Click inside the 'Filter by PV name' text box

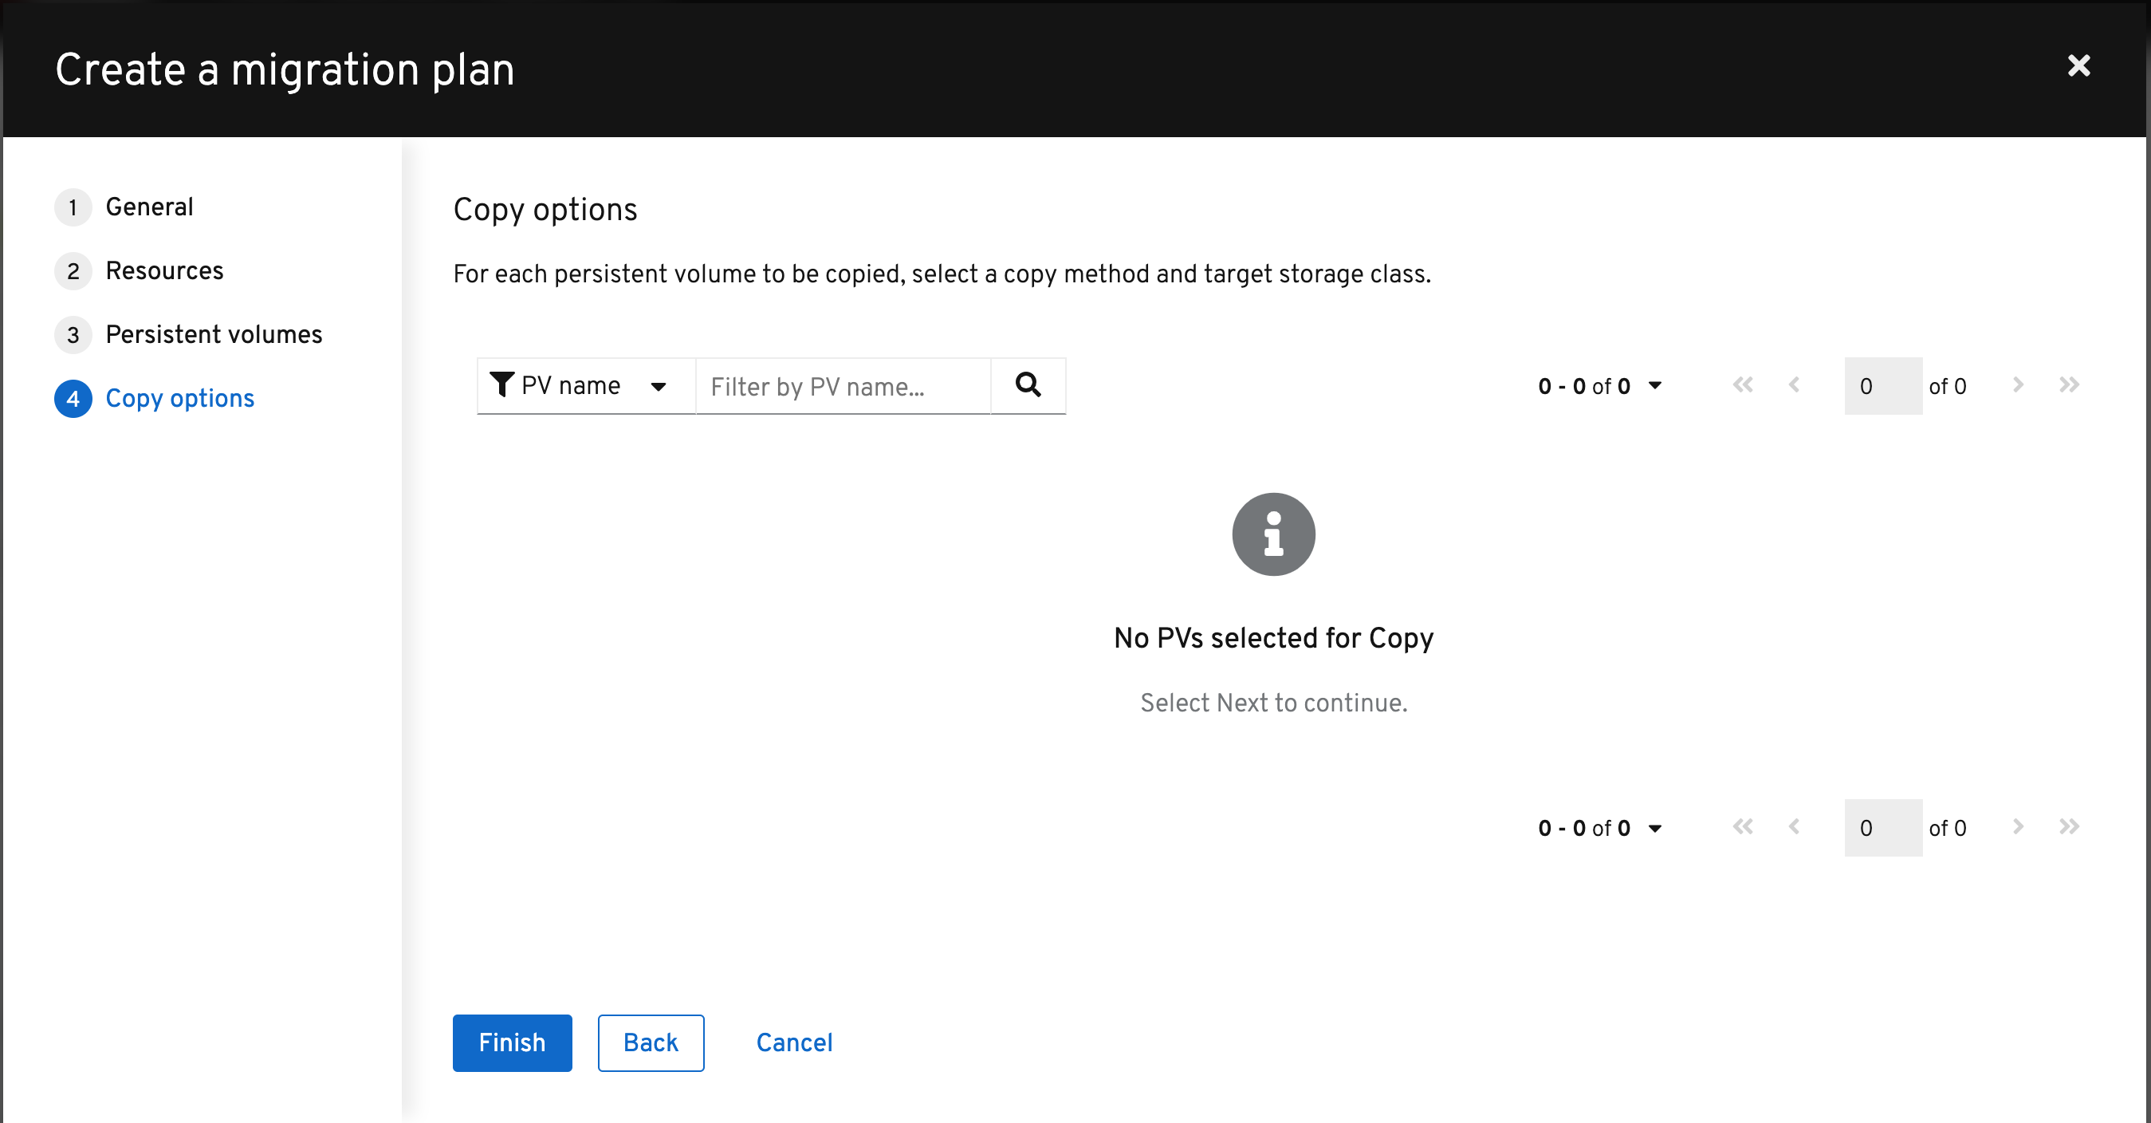[x=842, y=385]
